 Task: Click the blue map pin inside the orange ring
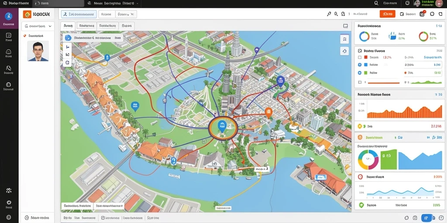(222, 126)
